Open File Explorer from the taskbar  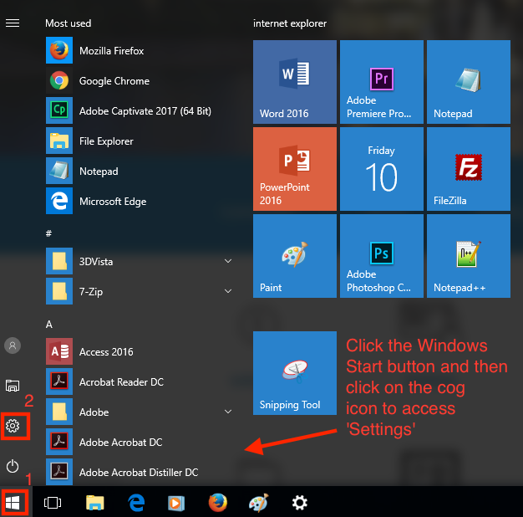pyautogui.click(x=95, y=503)
